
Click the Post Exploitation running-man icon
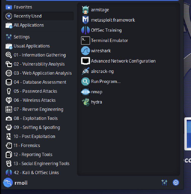tap(9, 136)
